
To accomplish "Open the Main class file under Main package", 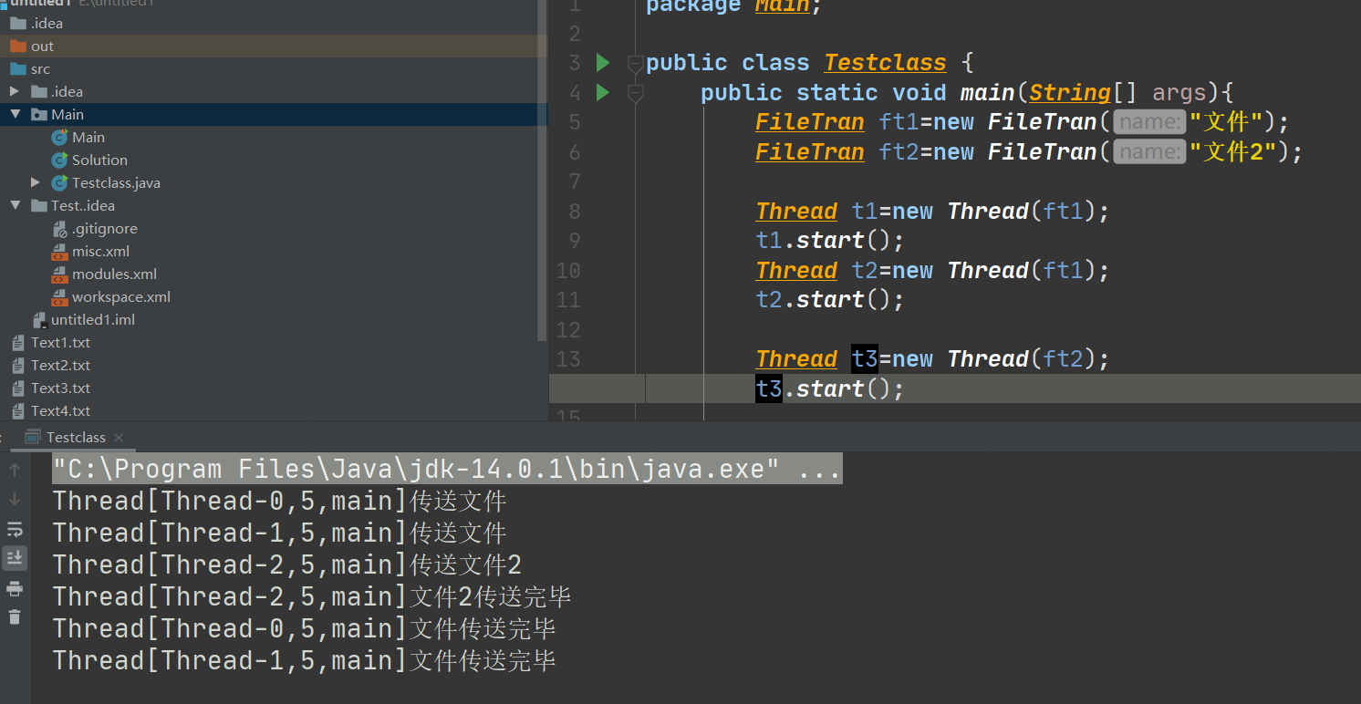I will click(x=78, y=137).
